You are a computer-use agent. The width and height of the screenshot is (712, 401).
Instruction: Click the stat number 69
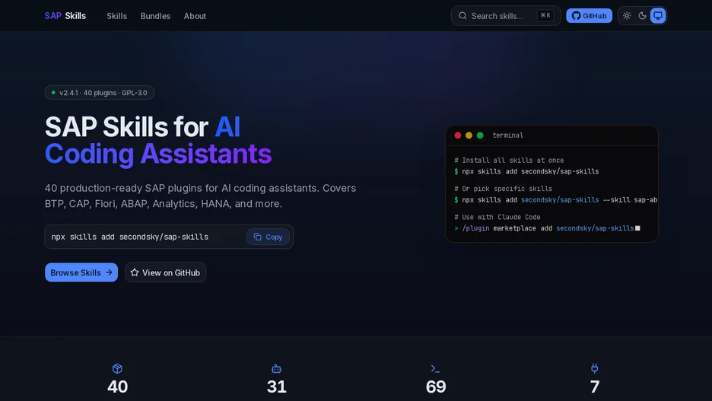point(436,387)
